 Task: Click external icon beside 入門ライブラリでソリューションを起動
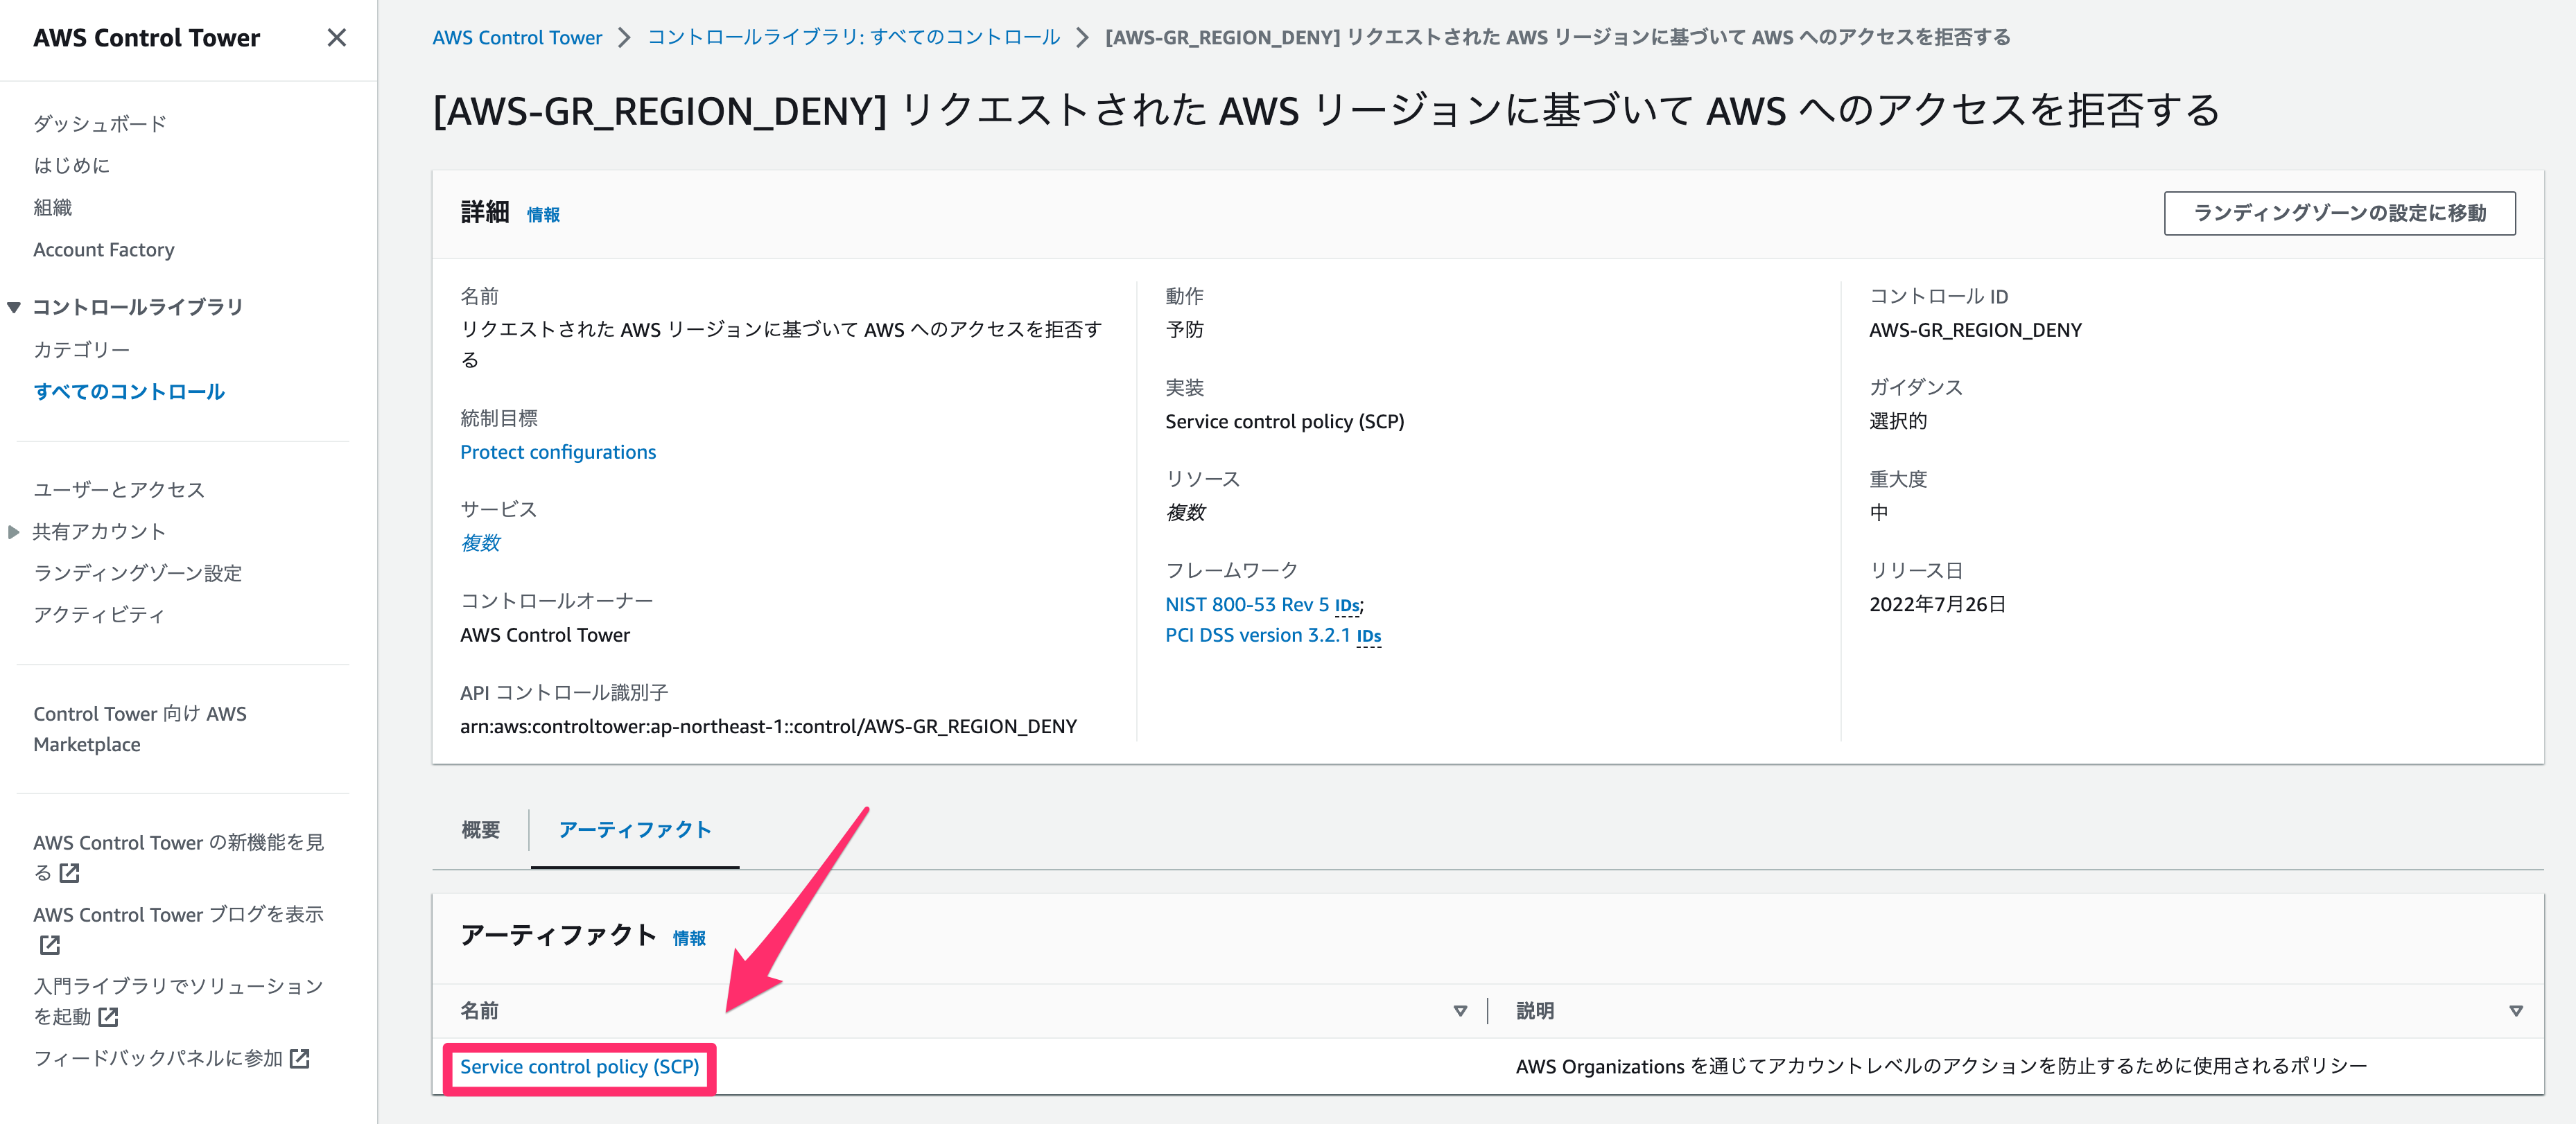coord(108,1017)
